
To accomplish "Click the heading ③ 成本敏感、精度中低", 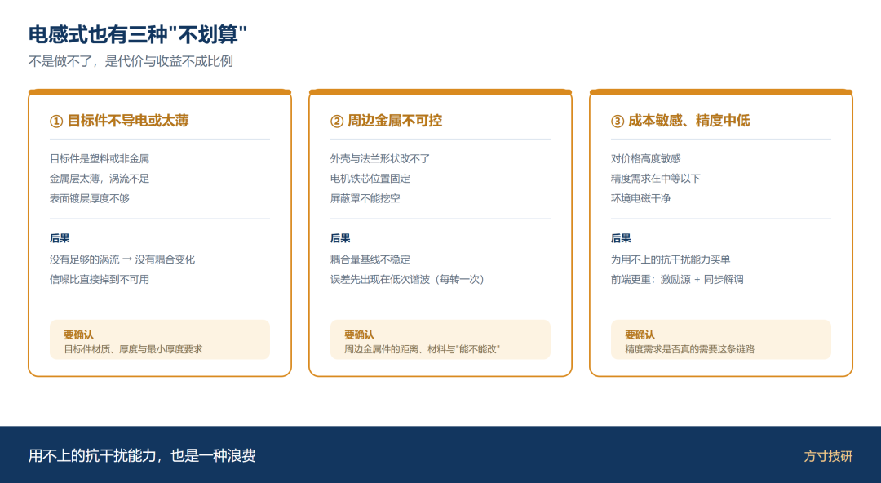I will [x=680, y=121].
